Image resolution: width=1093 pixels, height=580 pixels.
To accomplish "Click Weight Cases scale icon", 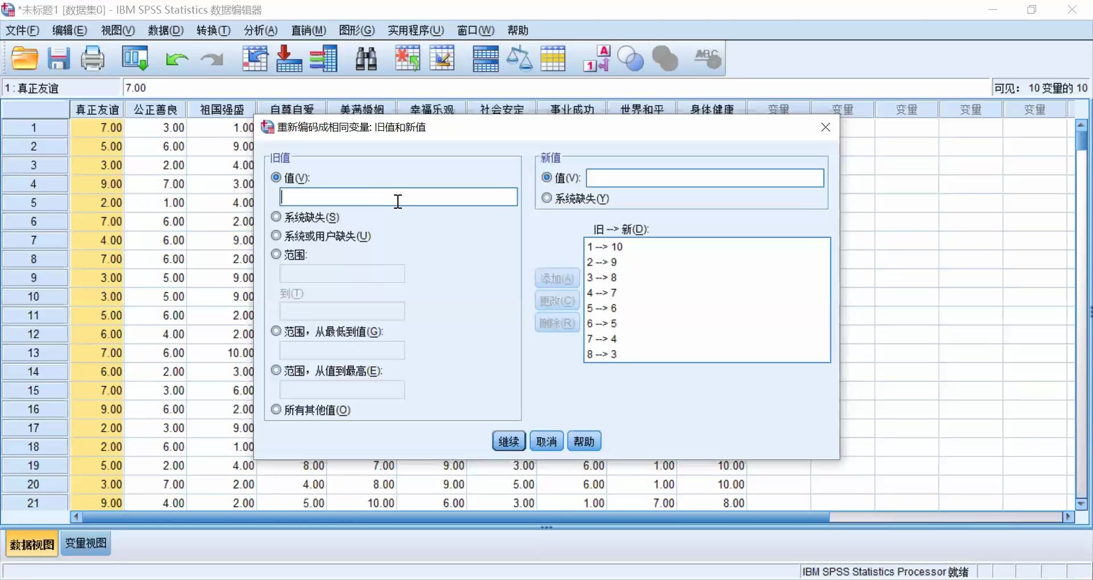I will point(519,59).
